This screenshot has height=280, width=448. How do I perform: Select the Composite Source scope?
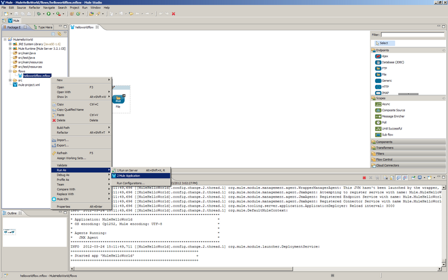pyautogui.click(x=390, y=110)
